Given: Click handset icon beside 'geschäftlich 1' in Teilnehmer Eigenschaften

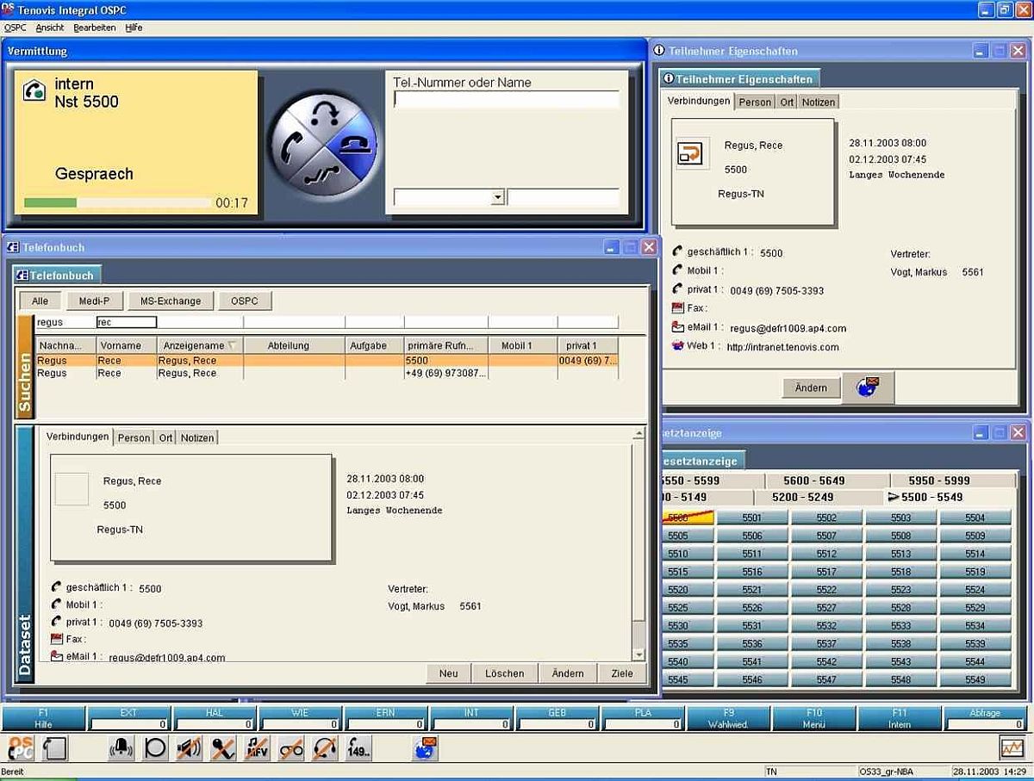Looking at the screenshot, I should 678,252.
